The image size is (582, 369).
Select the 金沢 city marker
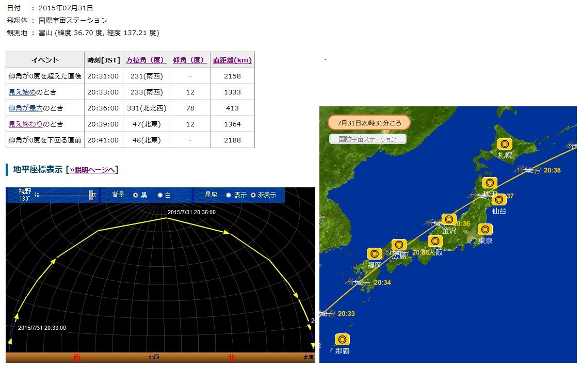pyautogui.click(x=449, y=219)
